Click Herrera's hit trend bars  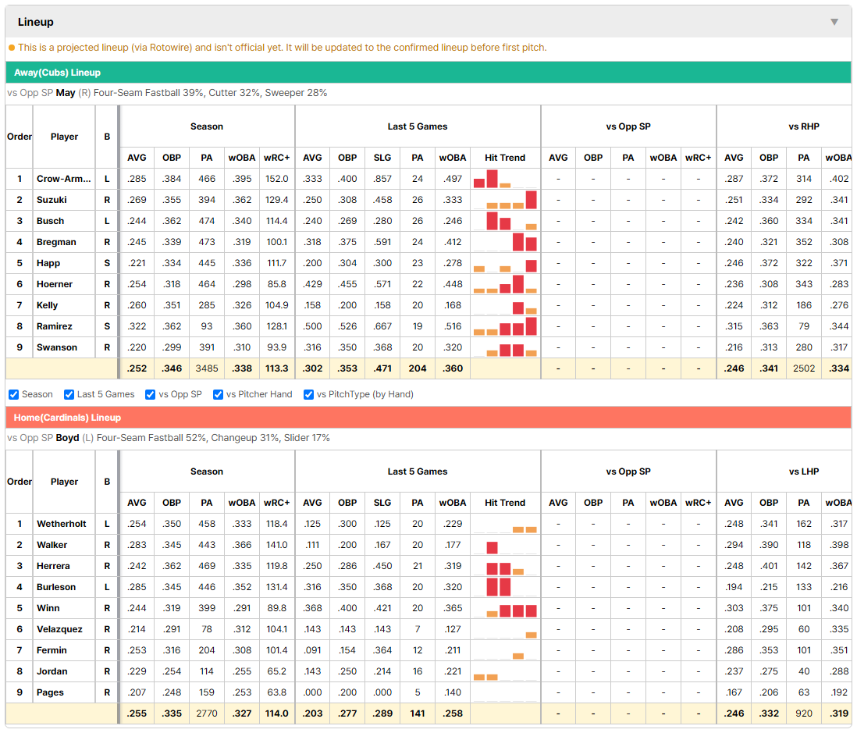[x=505, y=566]
